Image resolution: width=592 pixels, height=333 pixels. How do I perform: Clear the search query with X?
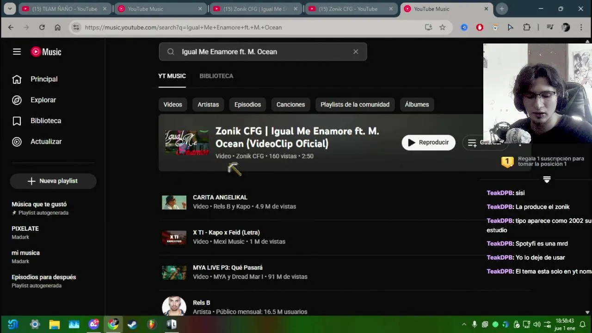pyautogui.click(x=356, y=52)
